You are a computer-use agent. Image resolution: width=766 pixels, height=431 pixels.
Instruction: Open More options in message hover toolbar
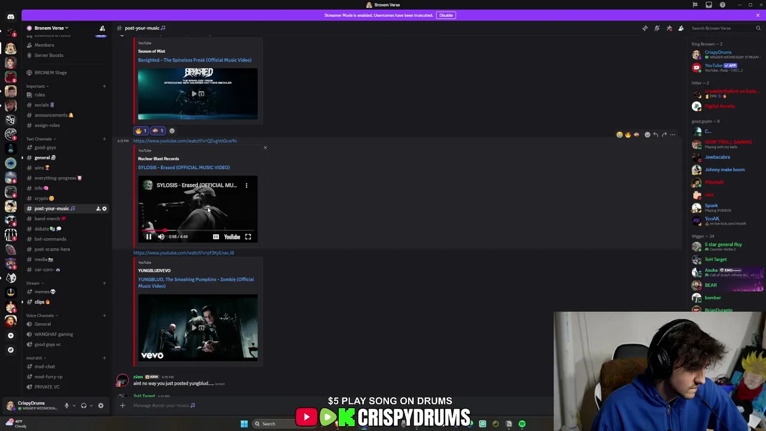[x=673, y=135]
